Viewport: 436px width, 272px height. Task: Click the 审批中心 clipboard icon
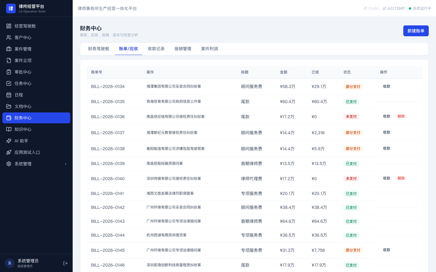(9, 72)
